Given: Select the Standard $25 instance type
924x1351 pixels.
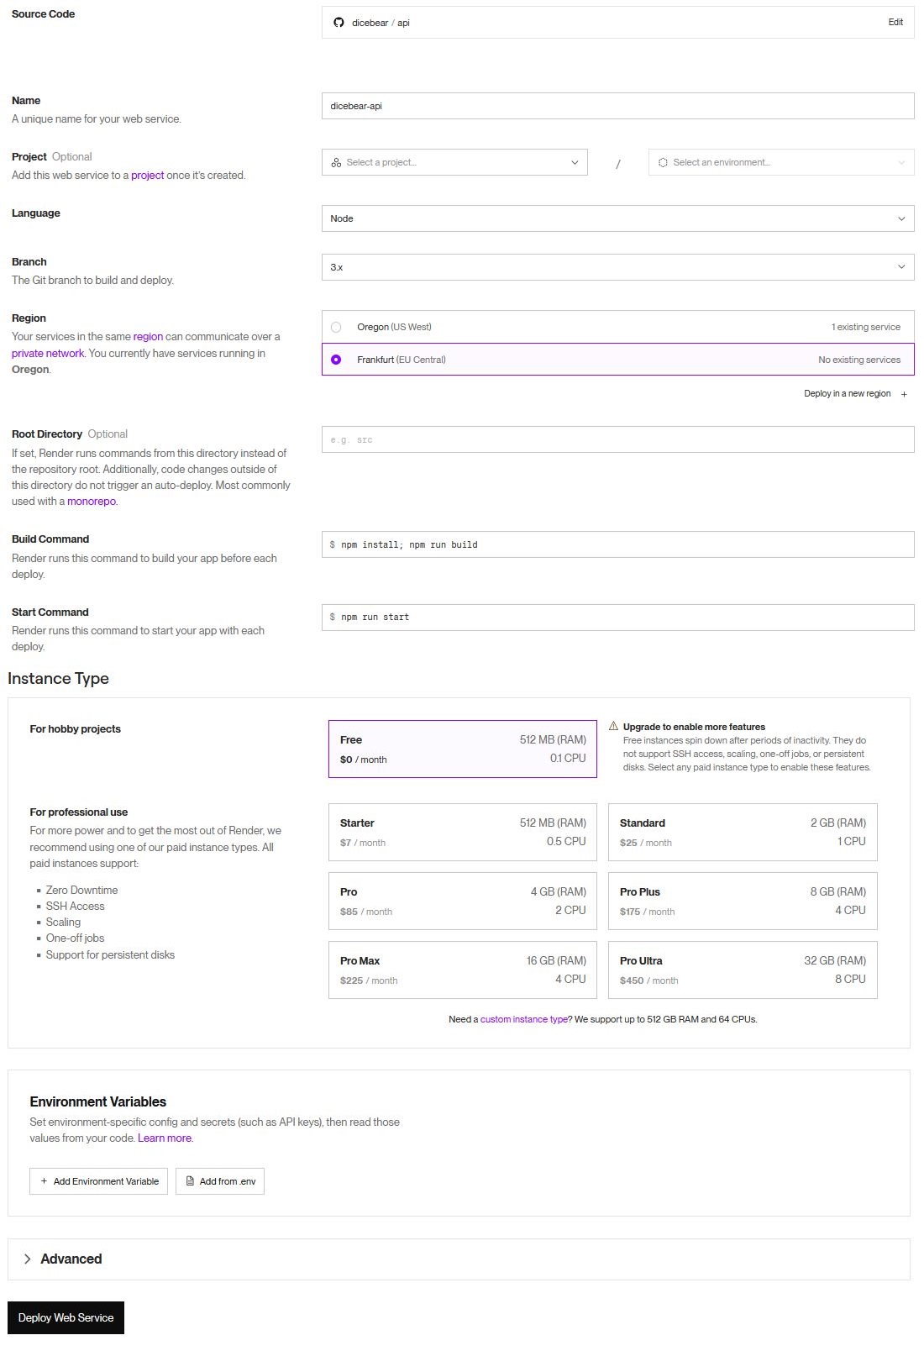Looking at the screenshot, I should 742,832.
